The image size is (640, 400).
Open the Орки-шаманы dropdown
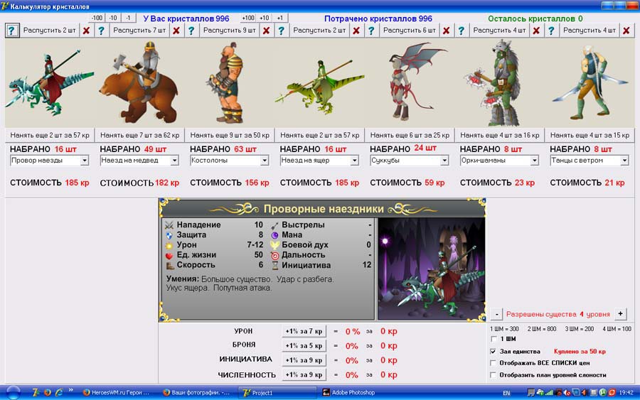coord(534,161)
